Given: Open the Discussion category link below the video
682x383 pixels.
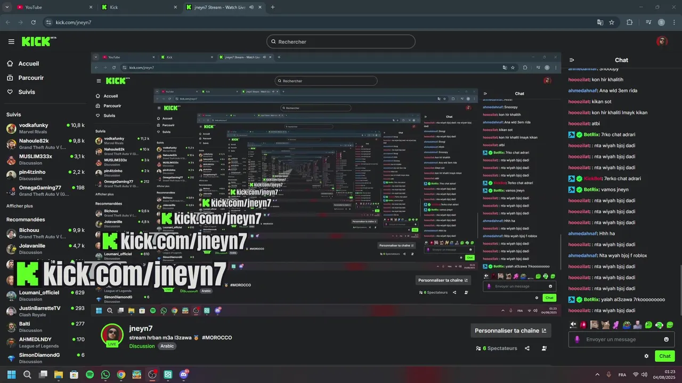Looking at the screenshot, I should coord(142,346).
